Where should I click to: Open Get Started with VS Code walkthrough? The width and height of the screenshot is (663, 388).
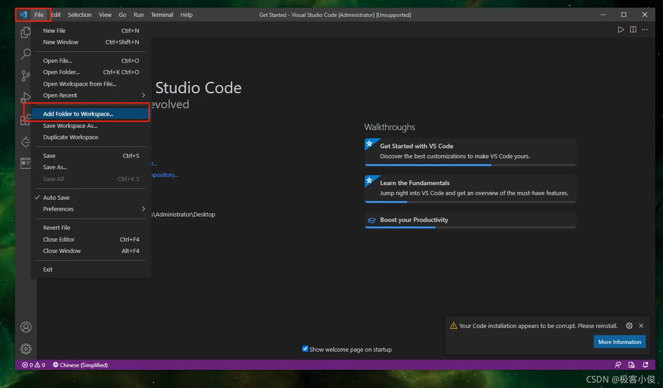pos(470,152)
